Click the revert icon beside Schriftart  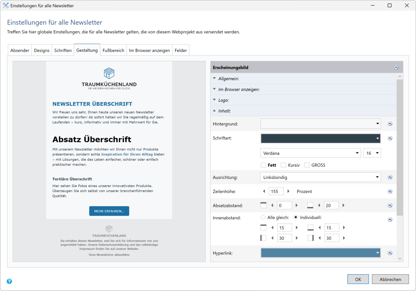pyautogui.click(x=390, y=138)
